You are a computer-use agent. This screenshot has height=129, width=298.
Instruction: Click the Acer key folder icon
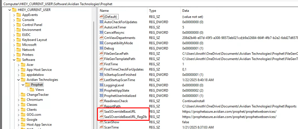coord(23,65)
